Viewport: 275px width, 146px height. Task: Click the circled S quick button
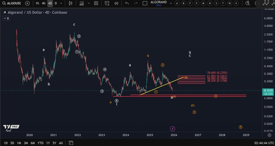coord(216,3)
